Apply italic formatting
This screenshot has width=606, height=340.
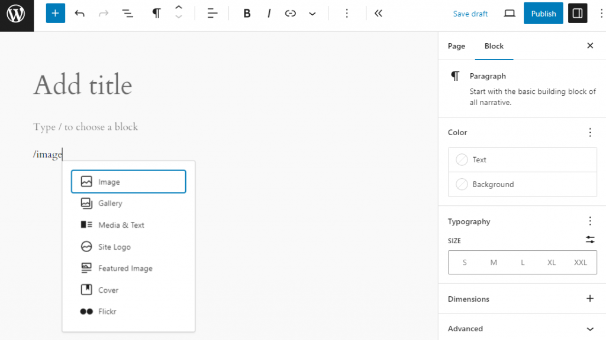269,13
